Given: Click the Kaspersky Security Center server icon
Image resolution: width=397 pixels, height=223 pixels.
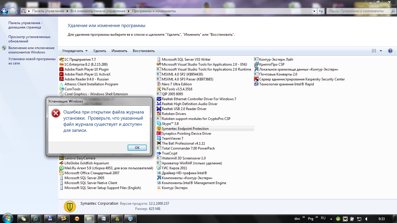Looking at the screenshot, I should 256,79.
